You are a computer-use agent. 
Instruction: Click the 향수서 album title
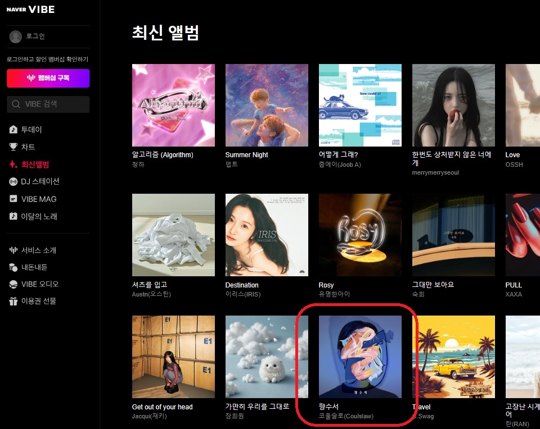[x=328, y=407]
